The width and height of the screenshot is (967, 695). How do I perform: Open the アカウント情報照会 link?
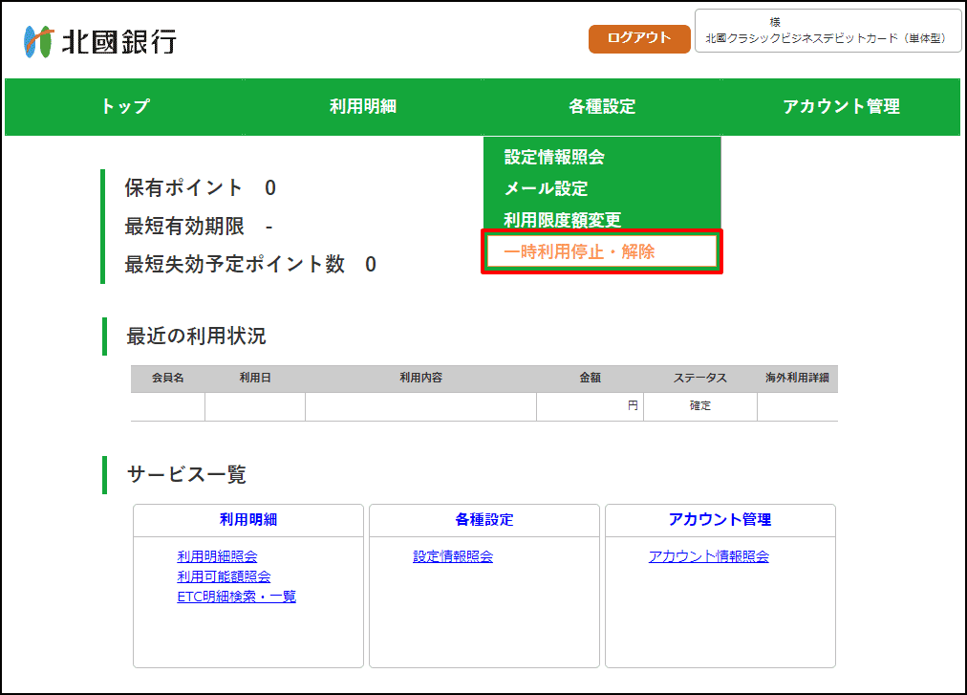pyautogui.click(x=708, y=556)
